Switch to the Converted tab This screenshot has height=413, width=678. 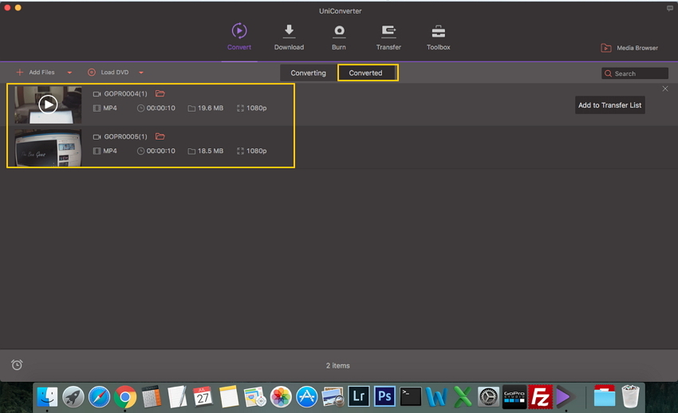(366, 73)
